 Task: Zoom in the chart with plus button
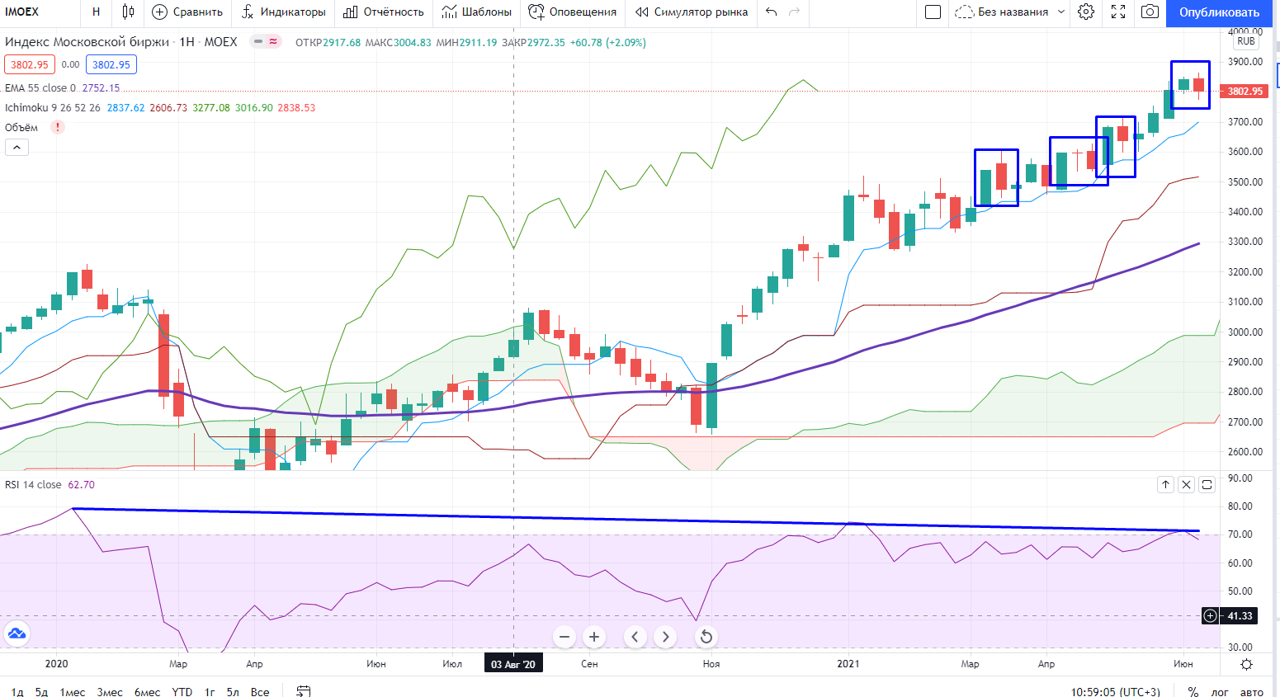594,637
